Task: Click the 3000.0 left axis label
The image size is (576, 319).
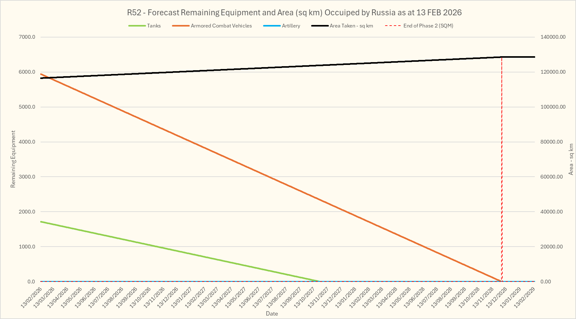Action: point(27,177)
